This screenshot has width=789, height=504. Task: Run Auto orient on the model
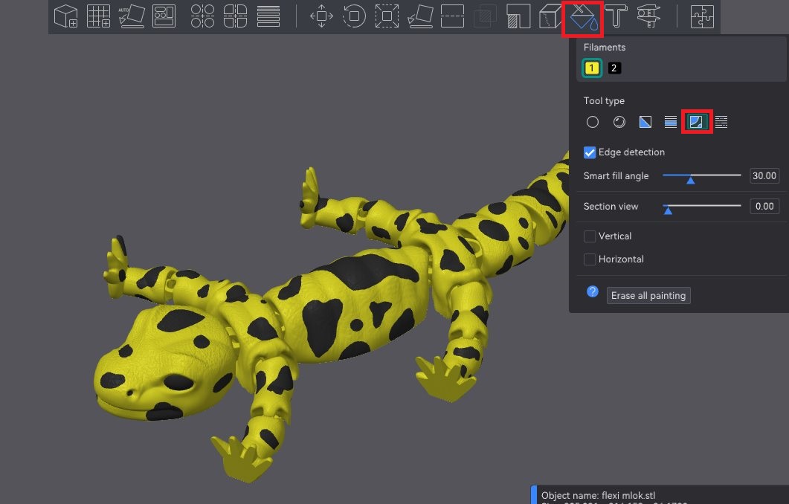coord(132,16)
